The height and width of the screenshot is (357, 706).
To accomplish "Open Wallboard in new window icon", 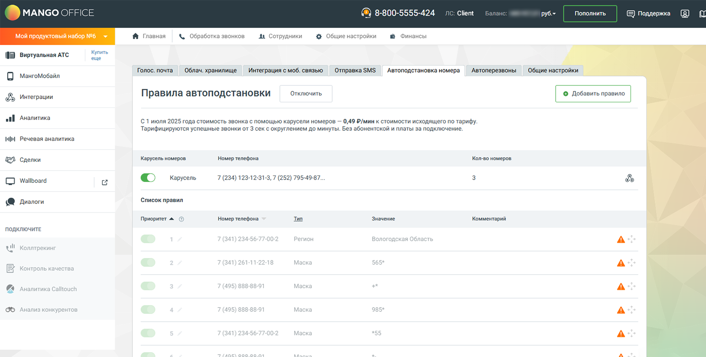I will (104, 182).
